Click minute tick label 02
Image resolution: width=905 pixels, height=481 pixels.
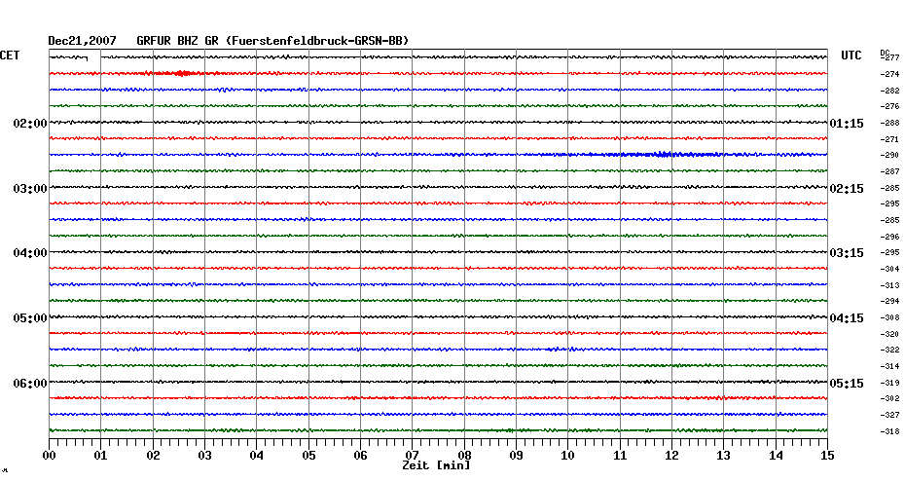pos(153,456)
